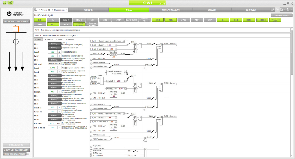Screen dimensions: 295x159
Task: Select the ТО function button
Action: tap(53, 20)
